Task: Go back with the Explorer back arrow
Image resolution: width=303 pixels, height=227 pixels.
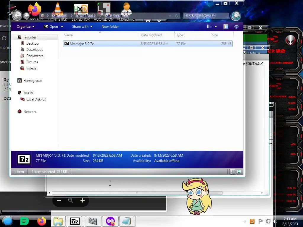Action: (17, 16)
